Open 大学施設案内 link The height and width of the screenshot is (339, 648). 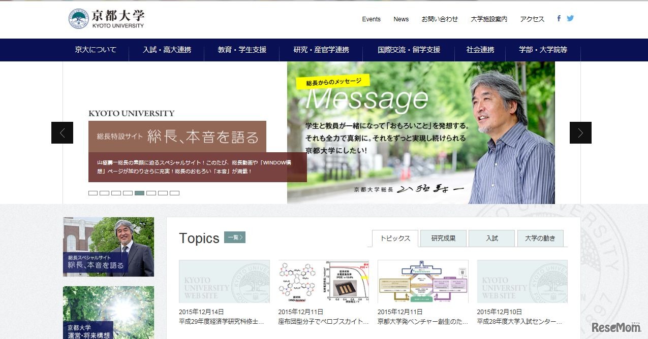pos(489,19)
